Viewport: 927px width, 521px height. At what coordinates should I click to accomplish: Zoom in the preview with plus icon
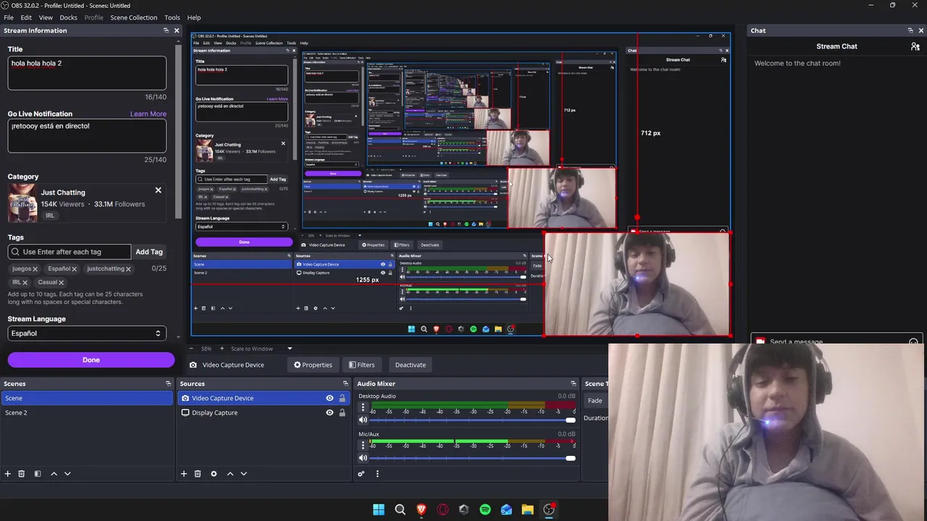point(222,349)
